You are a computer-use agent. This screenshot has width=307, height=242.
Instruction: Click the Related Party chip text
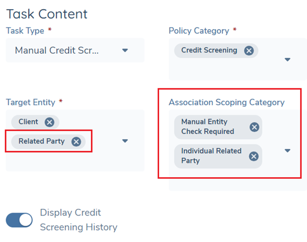click(42, 141)
